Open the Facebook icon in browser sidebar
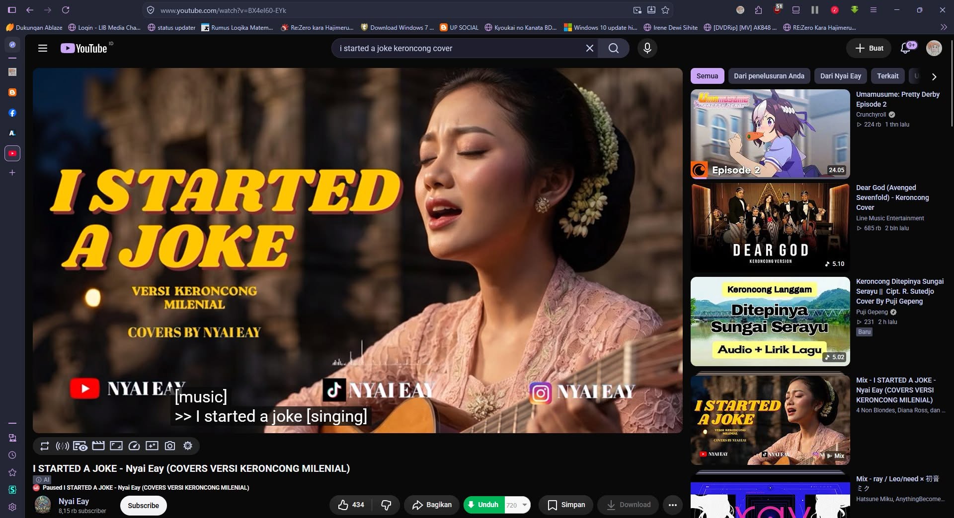The image size is (954, 518). pyautogui.click(x=12, y=113)
